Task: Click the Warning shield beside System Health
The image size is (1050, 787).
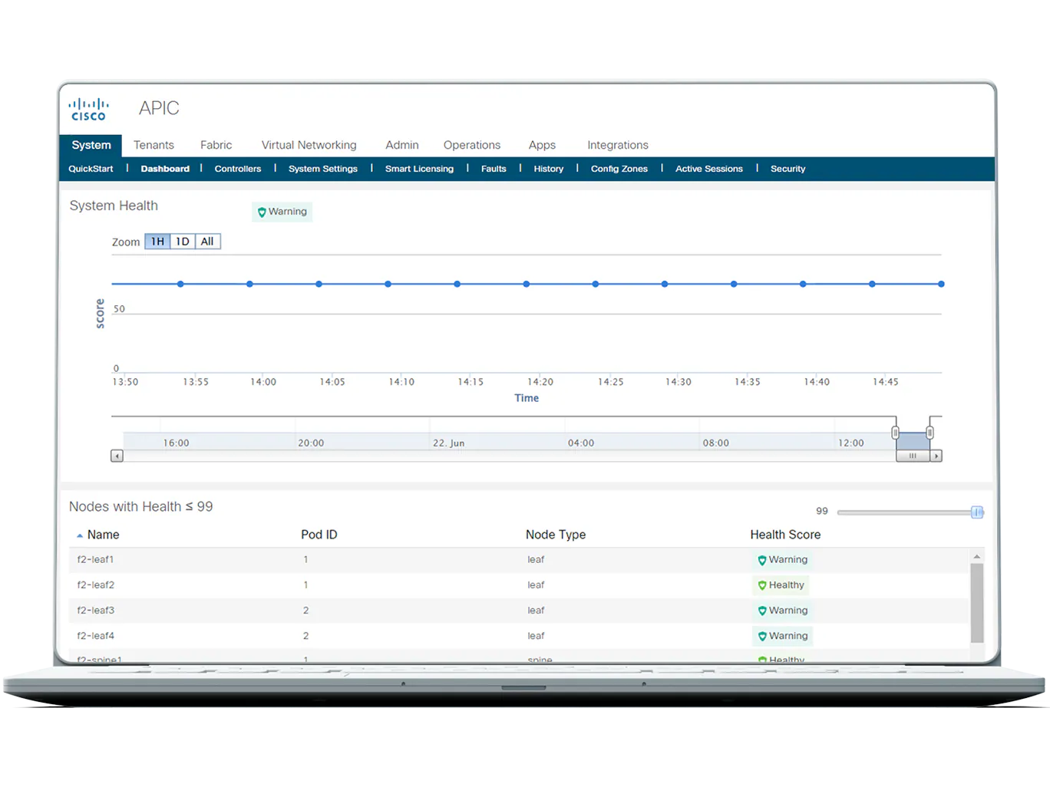Action: pyautogui.click(x=262, y=212)
